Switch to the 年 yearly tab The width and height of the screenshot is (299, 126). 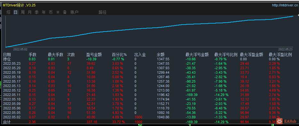[x=44, y=12]
